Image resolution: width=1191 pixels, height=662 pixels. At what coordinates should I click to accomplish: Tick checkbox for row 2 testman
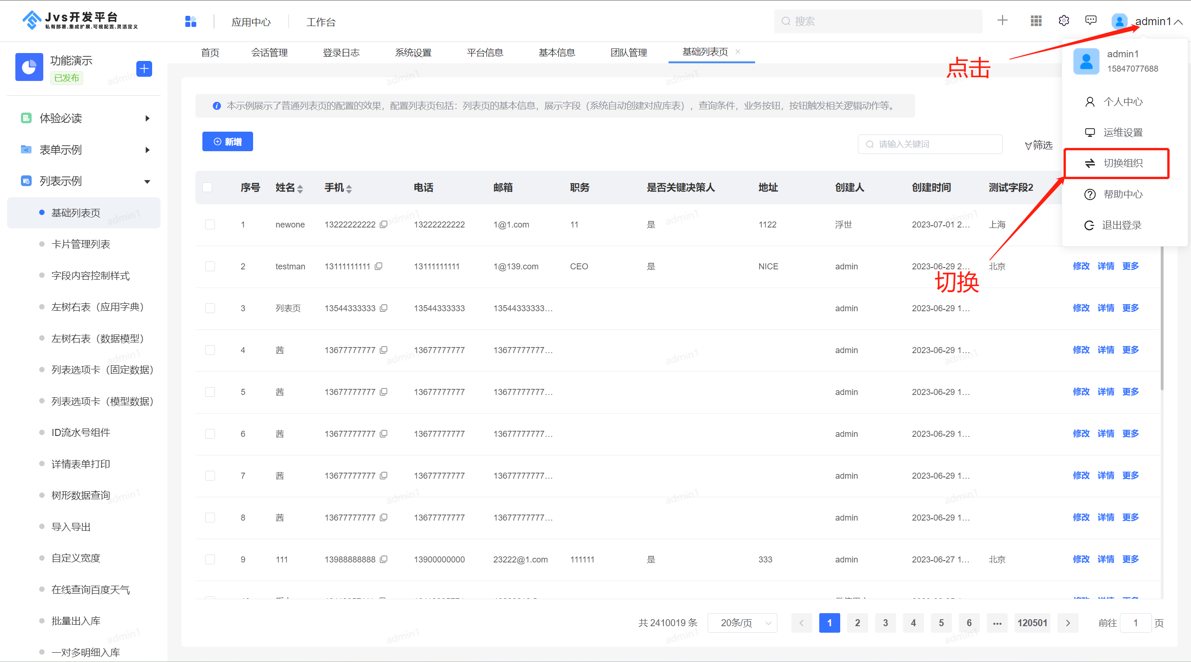(210, 266)
